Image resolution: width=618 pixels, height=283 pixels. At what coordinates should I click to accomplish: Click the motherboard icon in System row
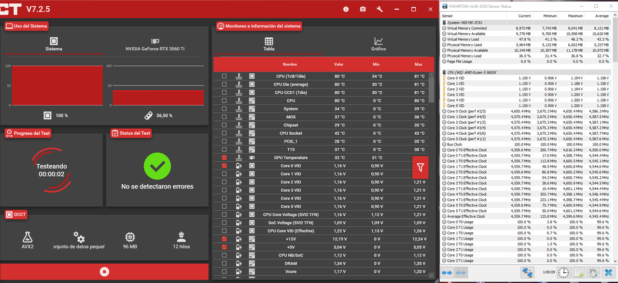(252, 109)
